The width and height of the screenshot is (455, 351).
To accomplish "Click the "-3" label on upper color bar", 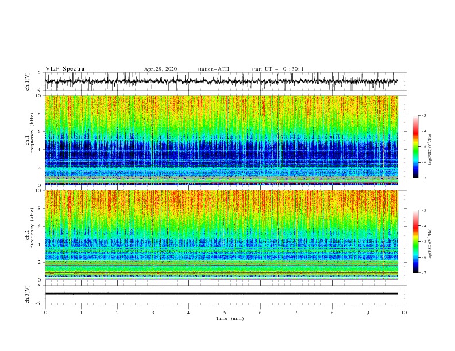I will tap(423, 115).
